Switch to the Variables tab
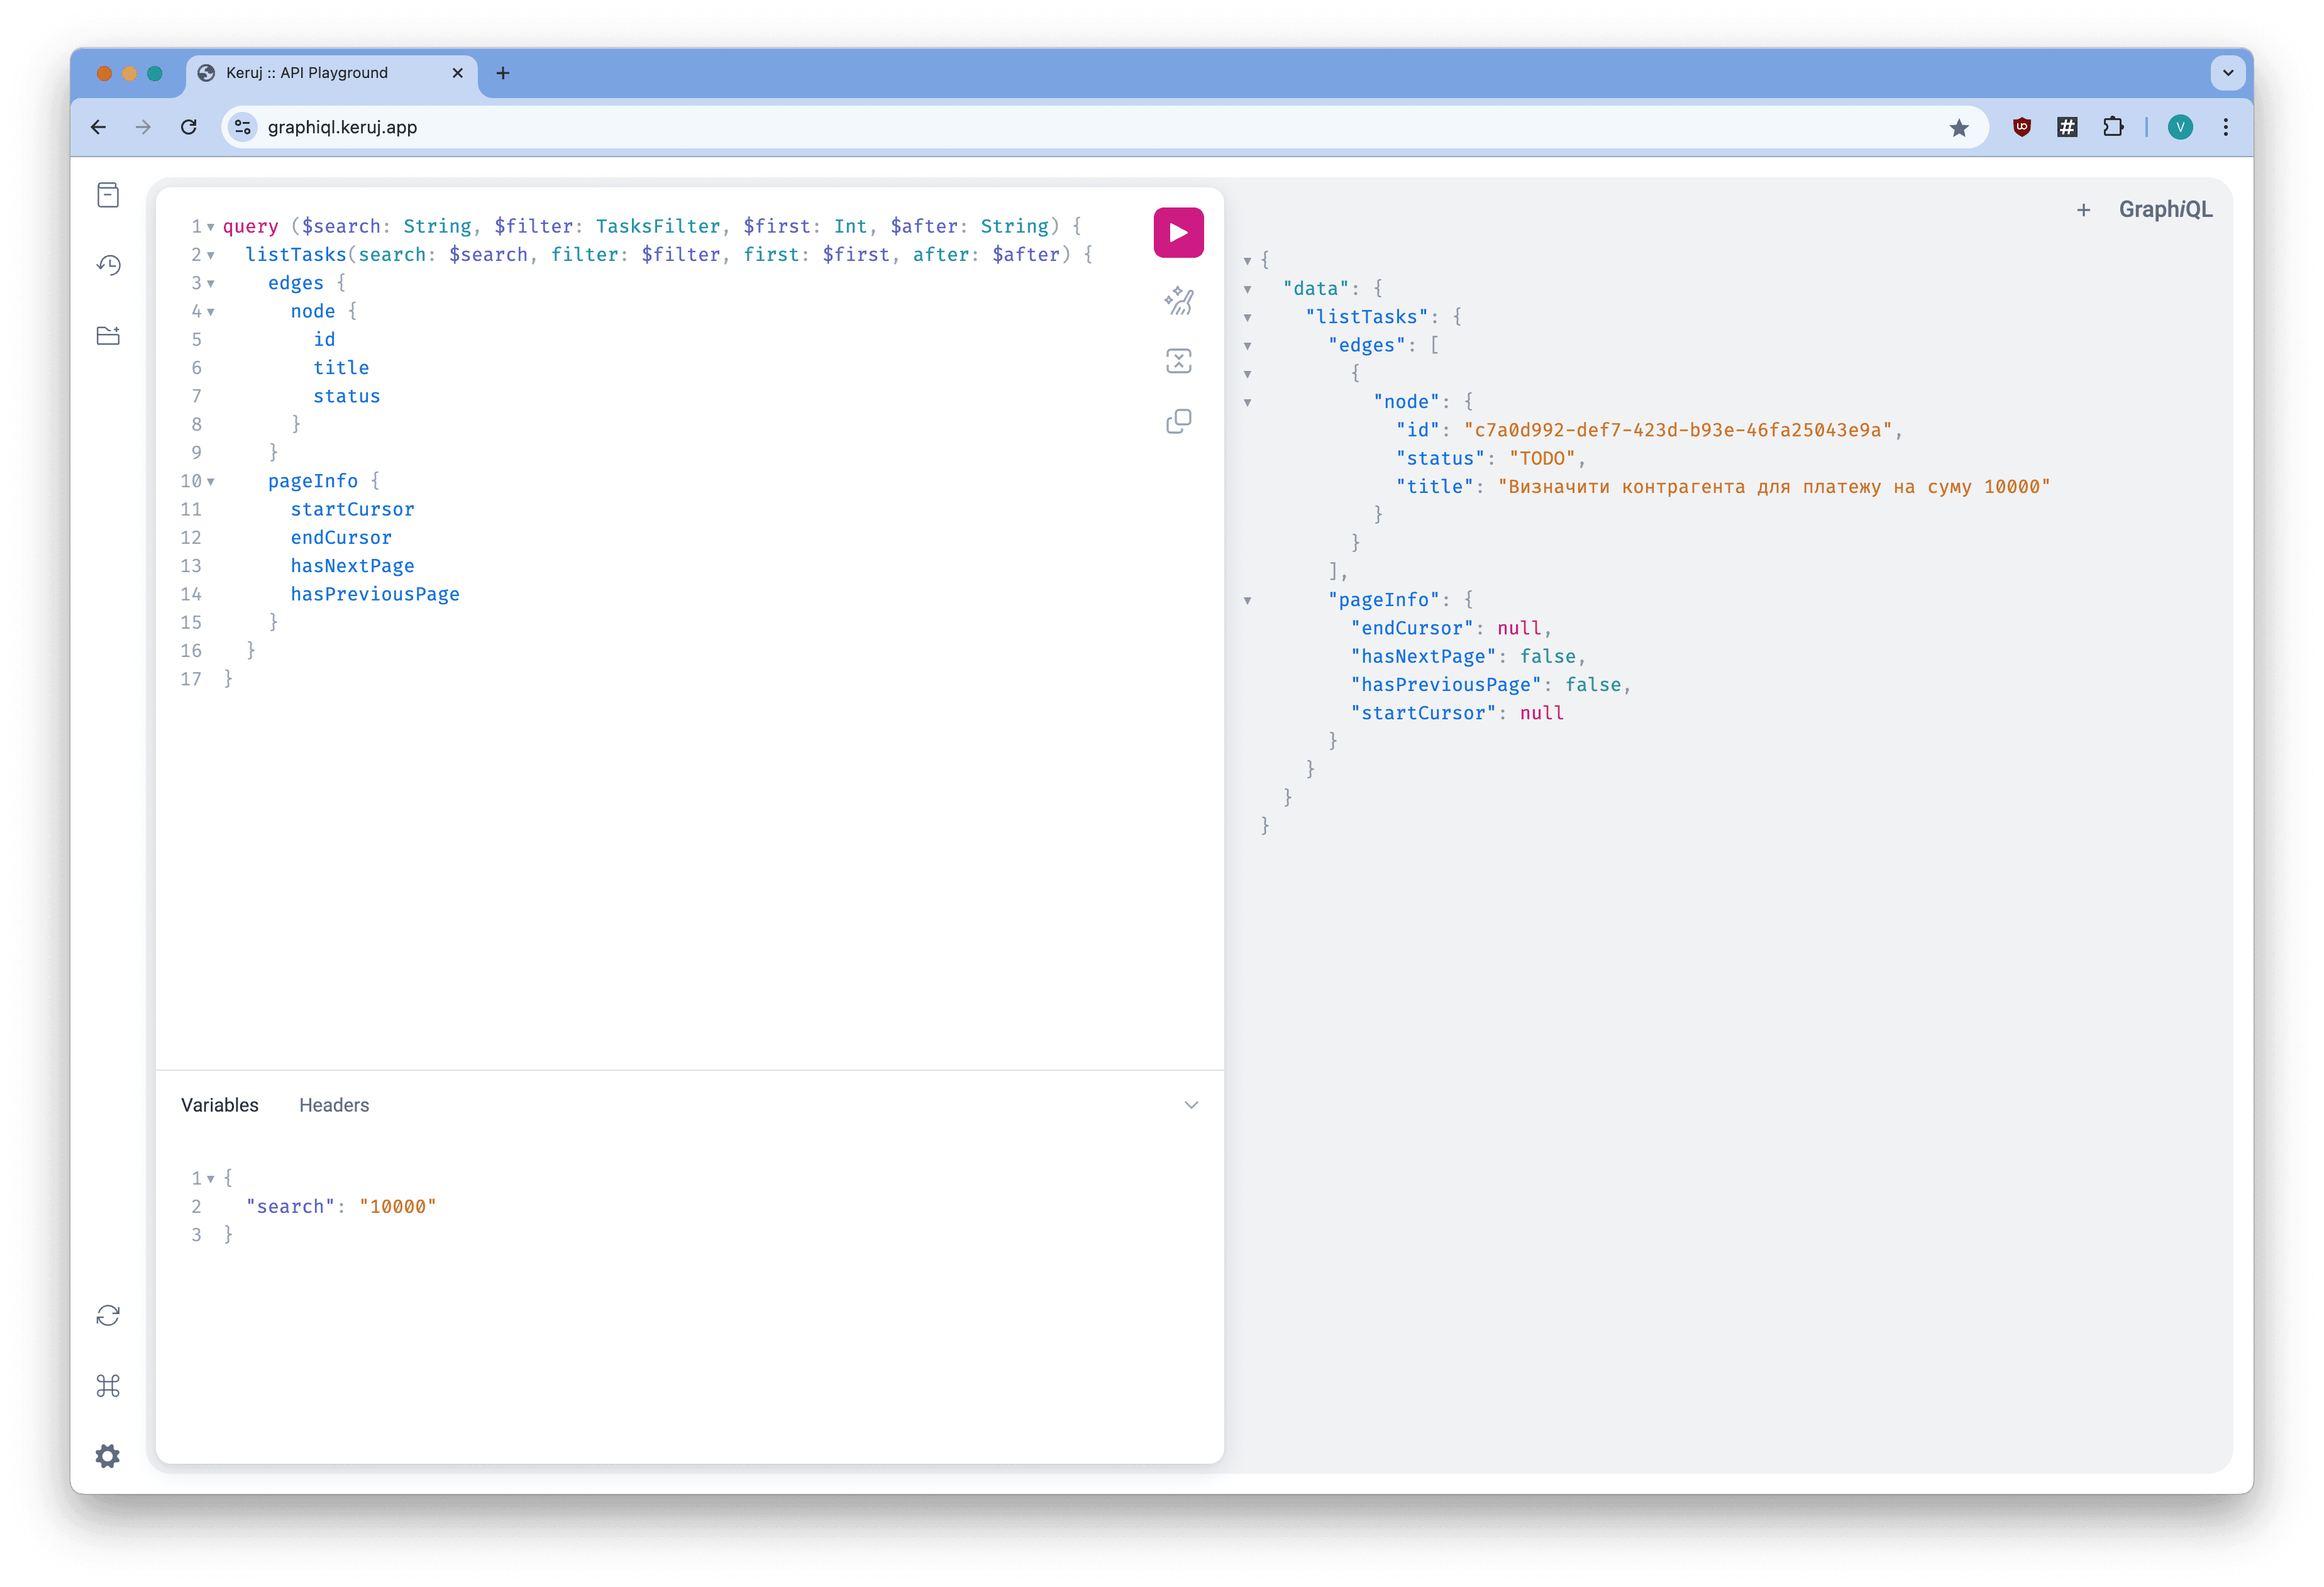Image resolution: width=2324 pixels, height=1587 pixels. (x=219, y=1105)
